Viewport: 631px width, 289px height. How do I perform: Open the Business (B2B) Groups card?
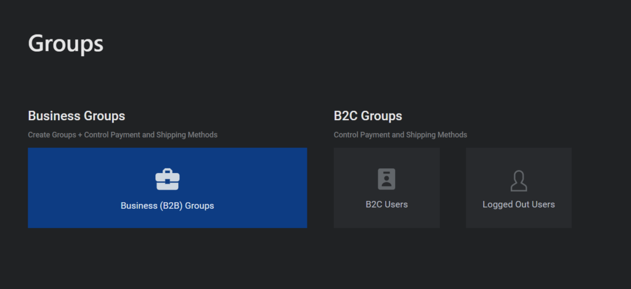click(x=168, y=187)
